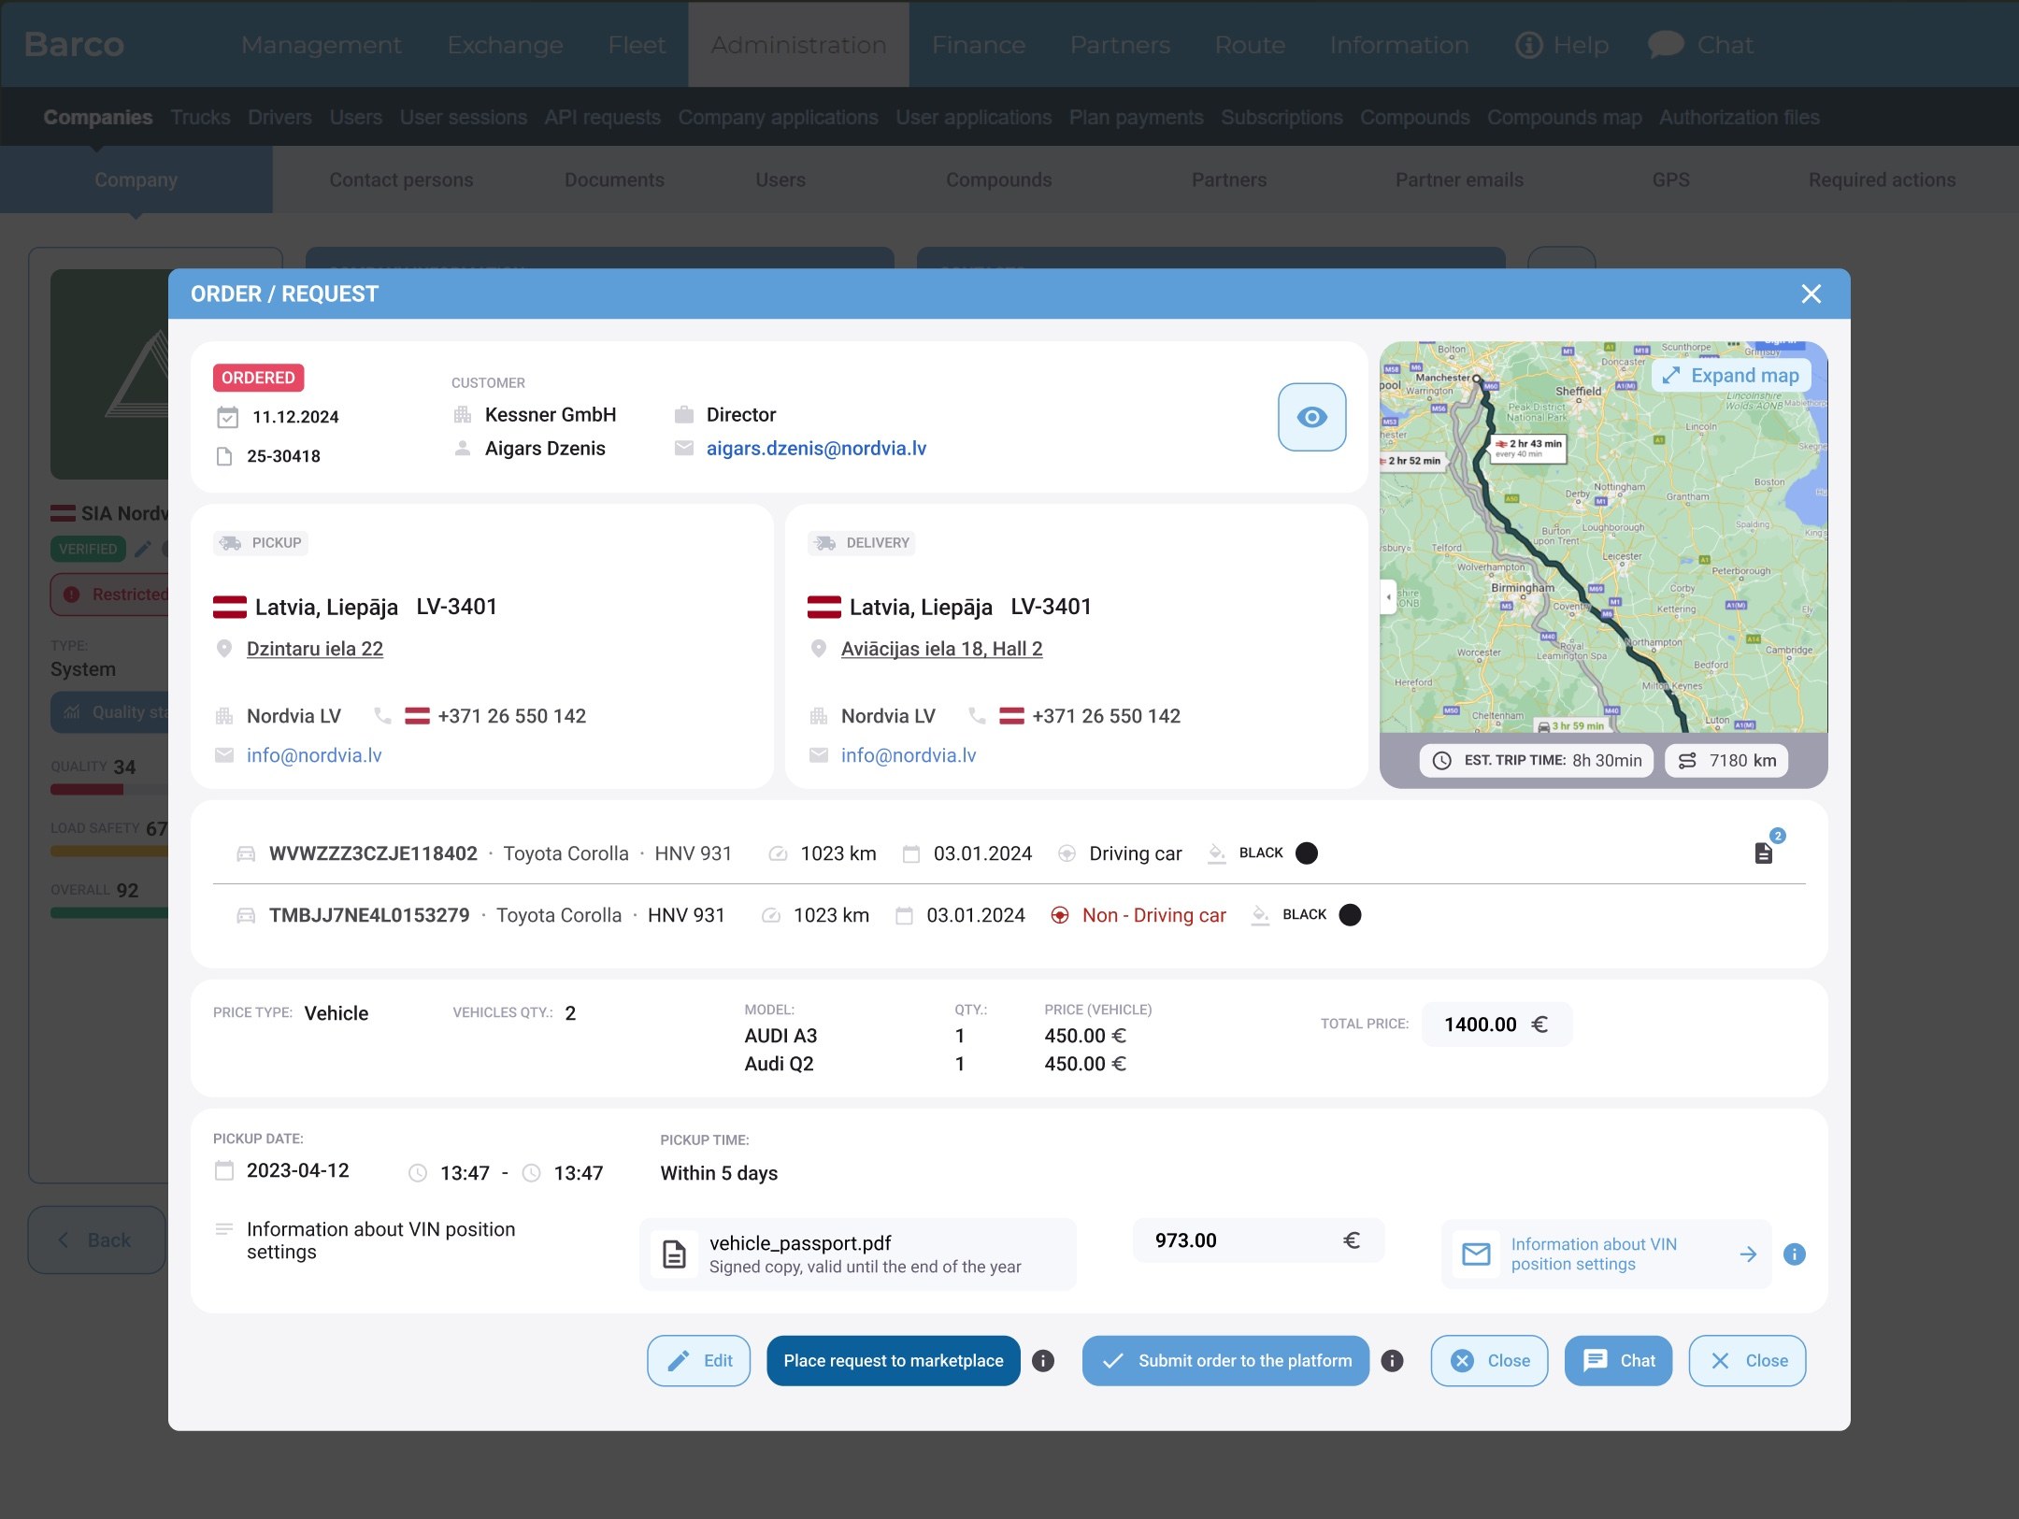Click Est. trip time 8h 30min badge

click(1537, 761)
